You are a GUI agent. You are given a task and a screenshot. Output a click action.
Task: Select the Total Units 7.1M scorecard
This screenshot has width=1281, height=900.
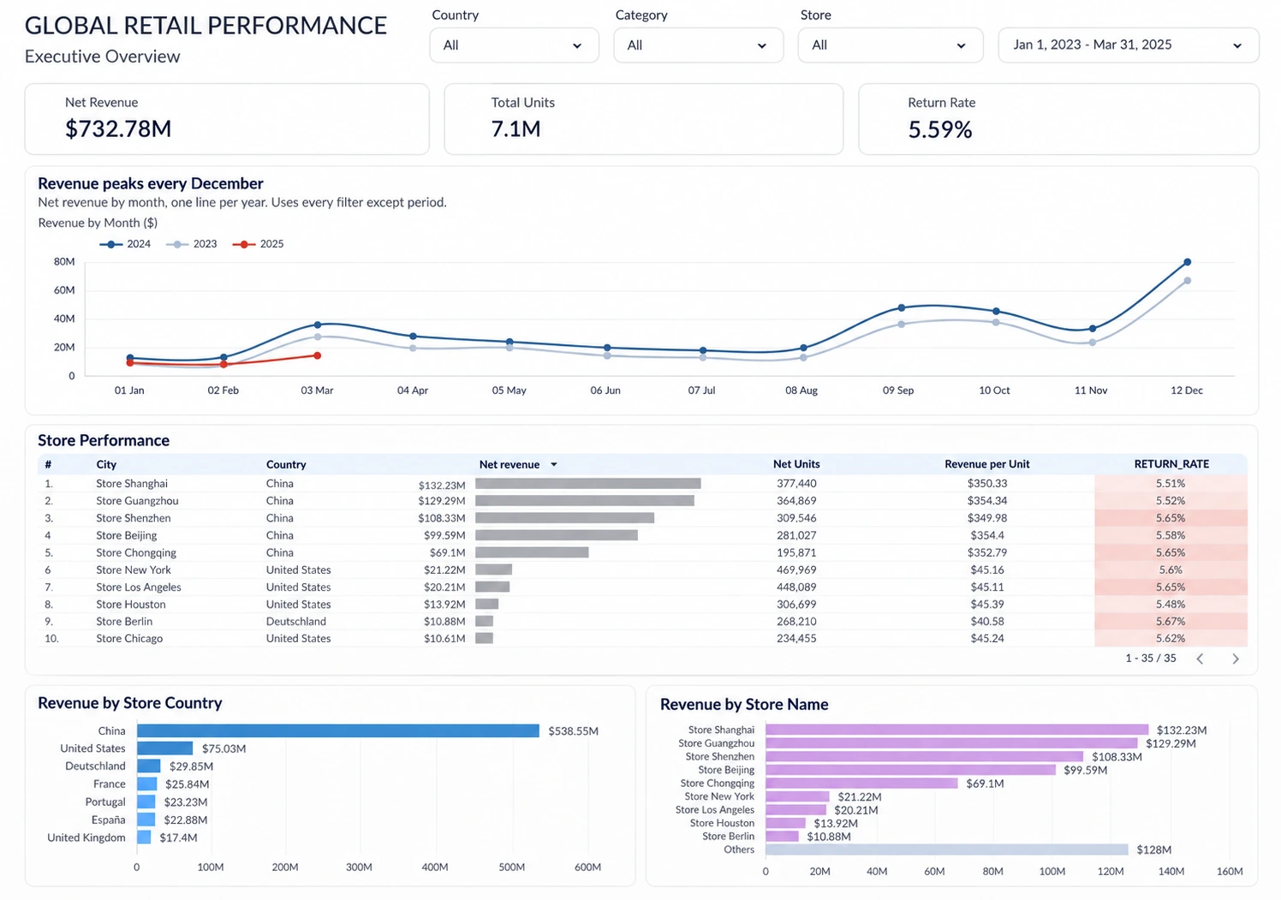tap(644, 119)
